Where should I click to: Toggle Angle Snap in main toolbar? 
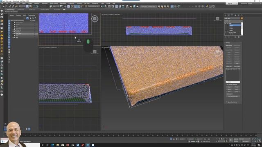75,7
